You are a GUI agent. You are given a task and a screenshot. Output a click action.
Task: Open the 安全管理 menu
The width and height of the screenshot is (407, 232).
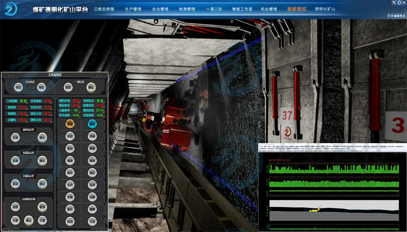(160, 9)
